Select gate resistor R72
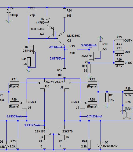The width and height of the screenshot is (133, 152). [x=92, y=83]
